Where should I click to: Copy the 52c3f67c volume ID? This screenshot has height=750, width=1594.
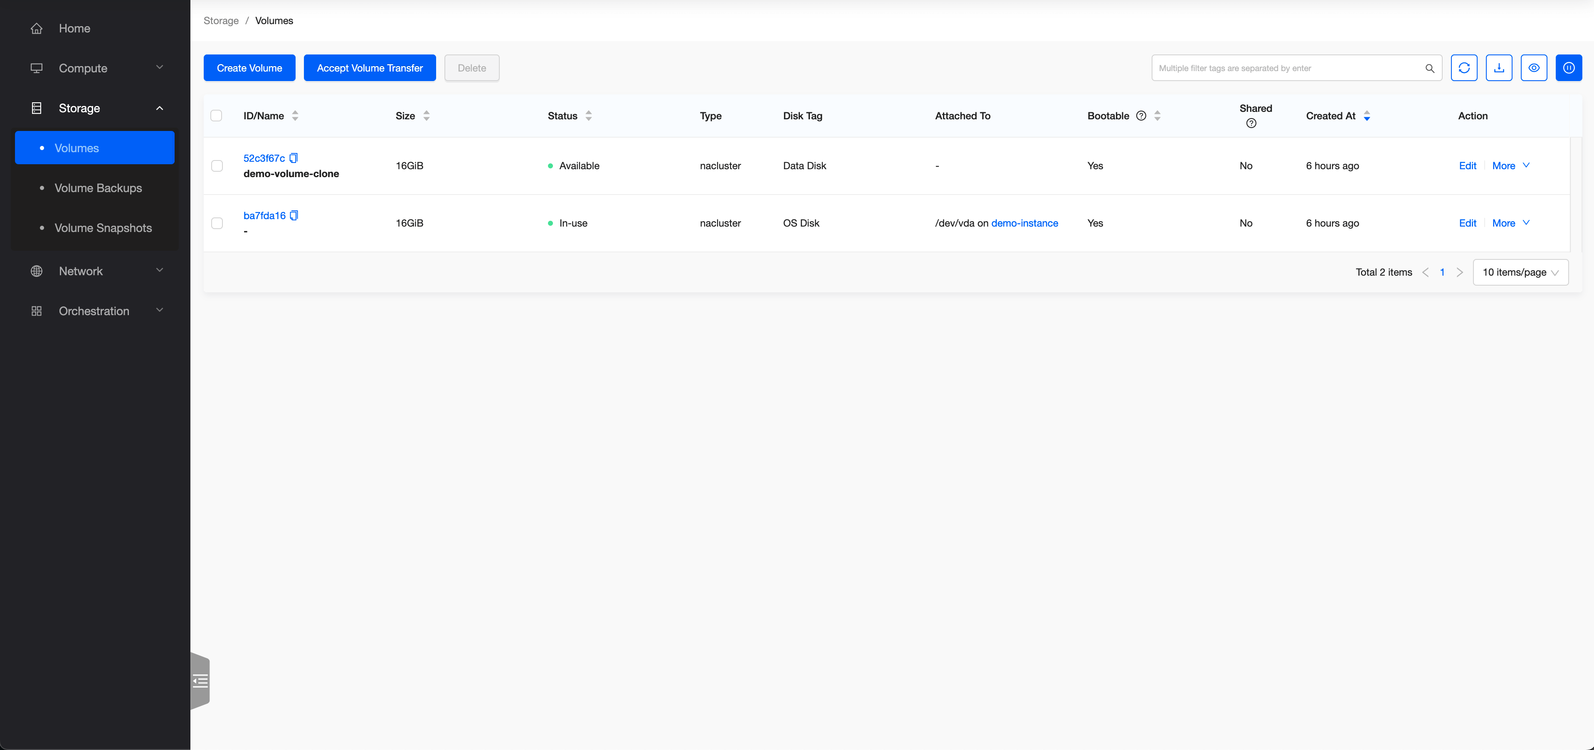294,158
